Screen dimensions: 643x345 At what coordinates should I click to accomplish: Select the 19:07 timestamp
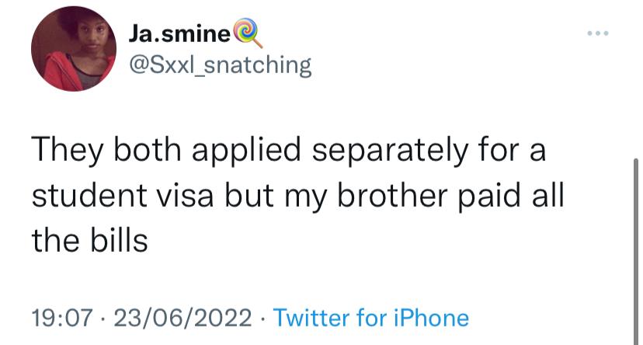pos(62,318)
